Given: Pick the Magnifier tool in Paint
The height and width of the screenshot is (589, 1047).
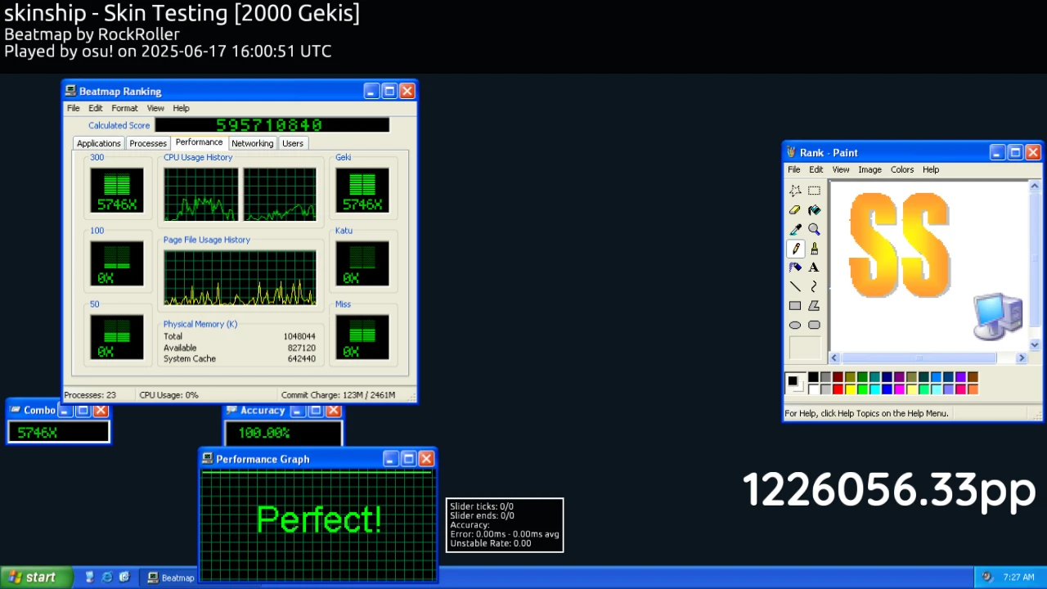Looking at the screenshot, I should pos(814,230).
